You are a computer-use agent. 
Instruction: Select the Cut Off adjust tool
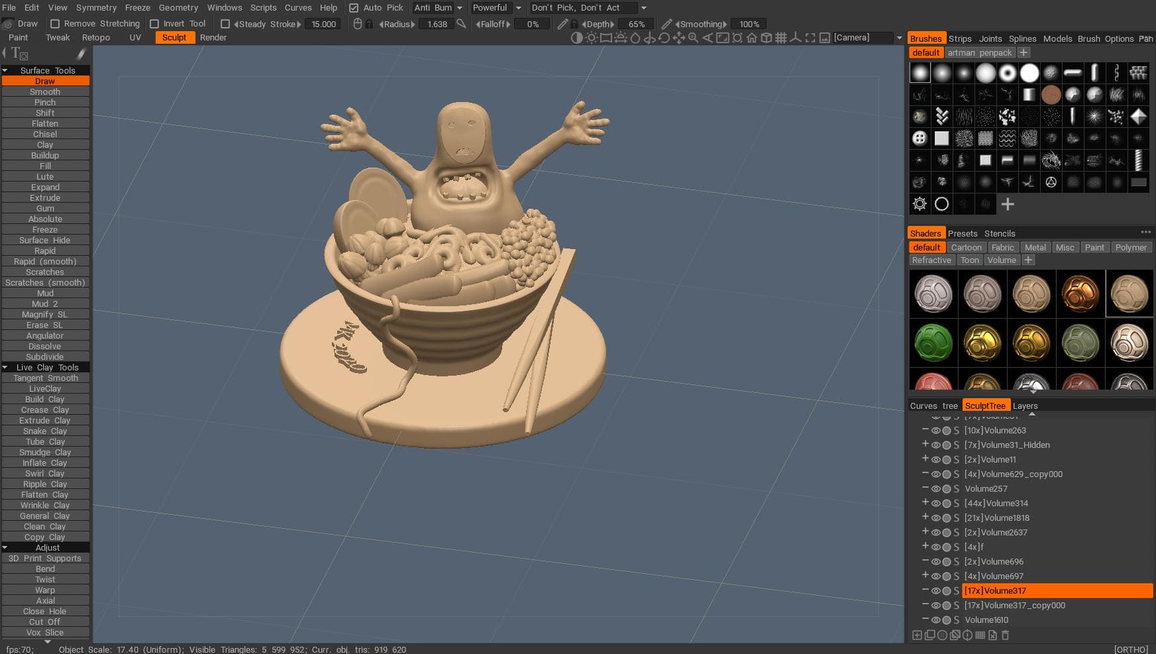[45, 622]
